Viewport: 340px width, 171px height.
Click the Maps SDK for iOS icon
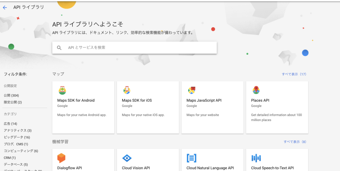click(x=127, y=90)
